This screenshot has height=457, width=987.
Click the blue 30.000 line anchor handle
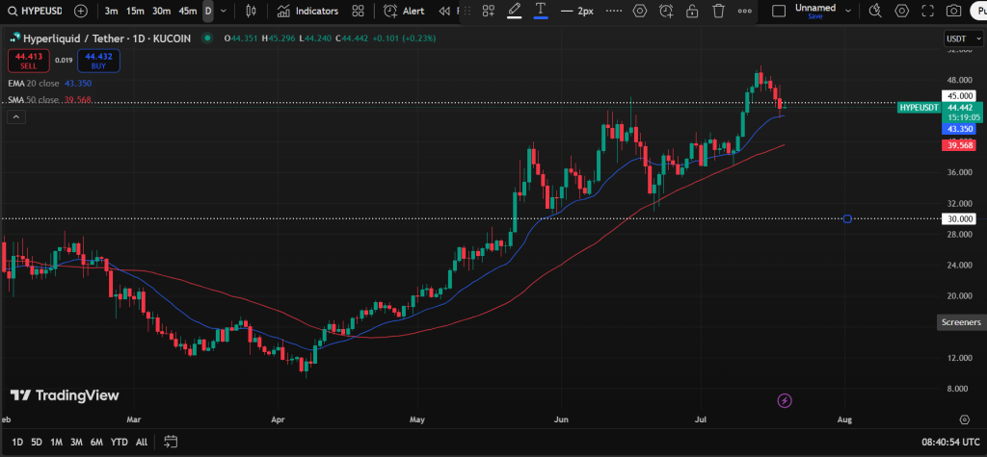click(847, 218)
